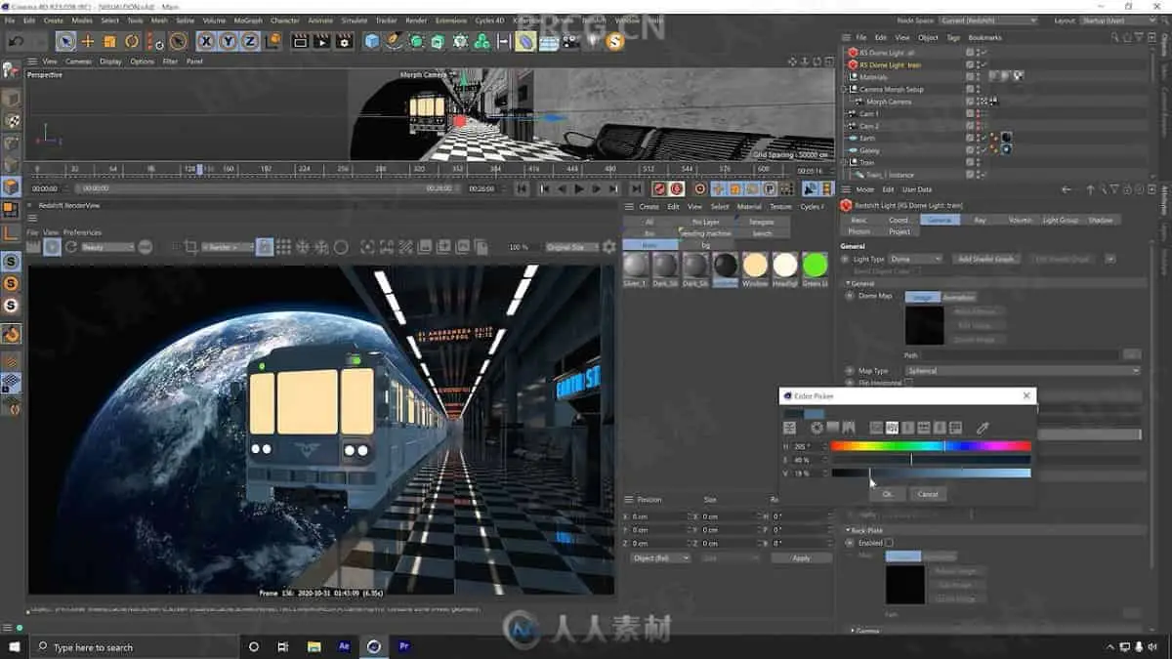Click the Undo arrow icon
The image size is (1172, 659).
pos(16,41)
